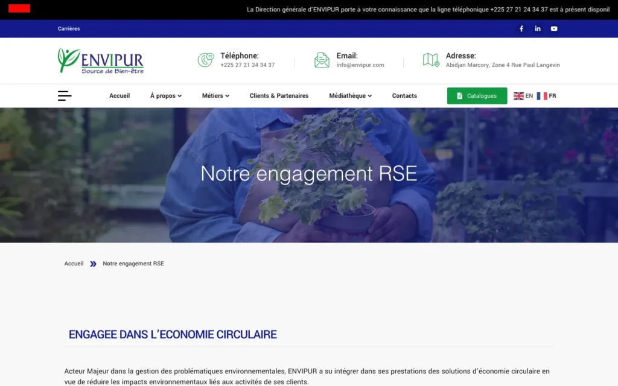Click the ENVIPUR logo
618x386 pixels.
(x=101, y=61)
